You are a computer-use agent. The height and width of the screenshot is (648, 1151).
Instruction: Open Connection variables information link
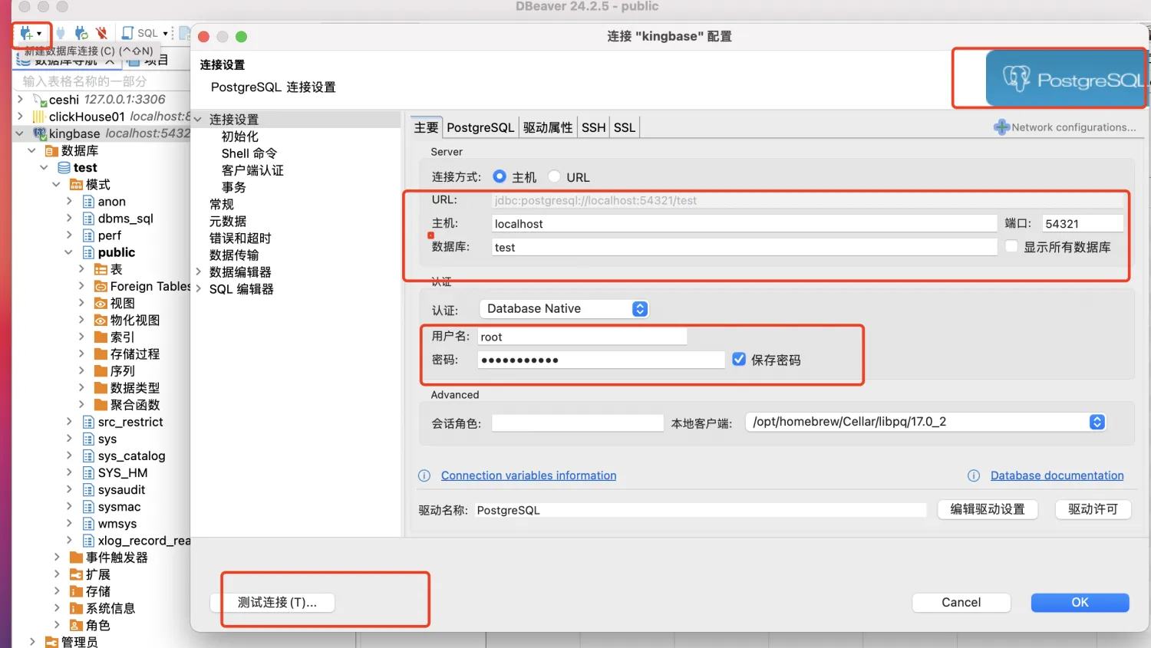pyautogui.click(x=528, y=475)
